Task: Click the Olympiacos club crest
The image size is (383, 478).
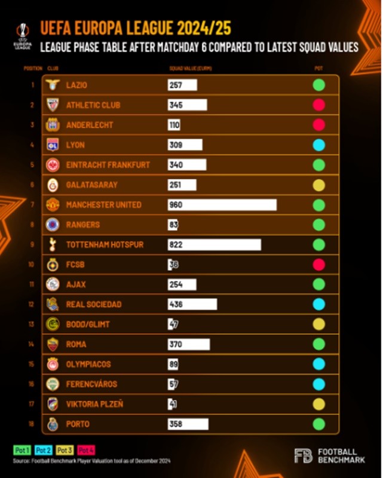Action: coord(53,364)
